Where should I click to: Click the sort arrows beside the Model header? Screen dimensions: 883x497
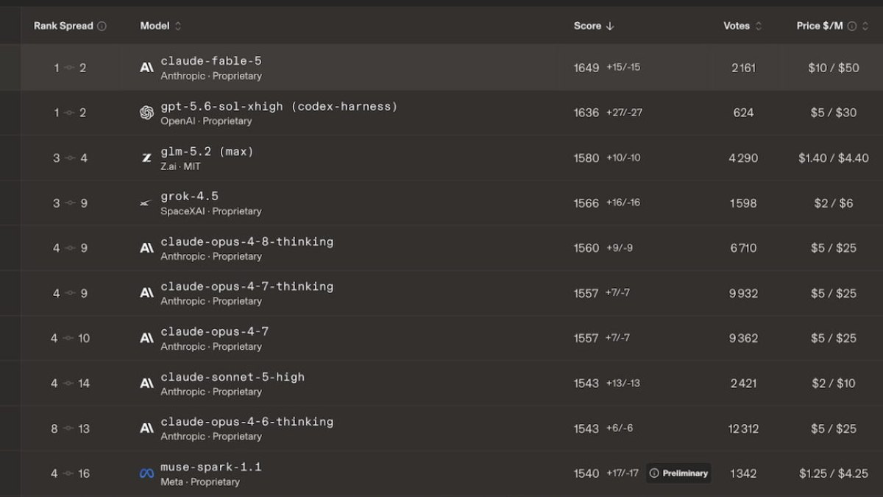[177, 26]
